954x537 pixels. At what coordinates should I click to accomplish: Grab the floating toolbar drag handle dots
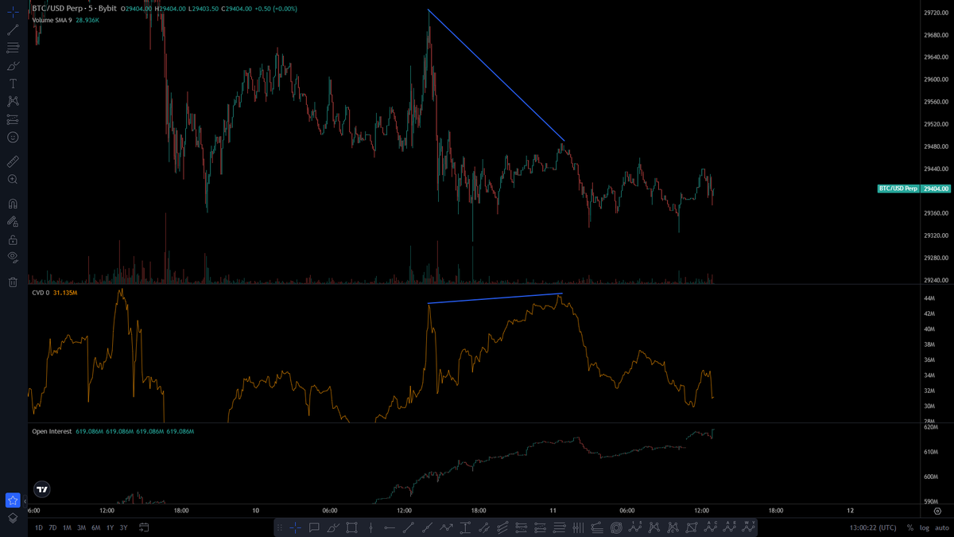click(279, 527)
